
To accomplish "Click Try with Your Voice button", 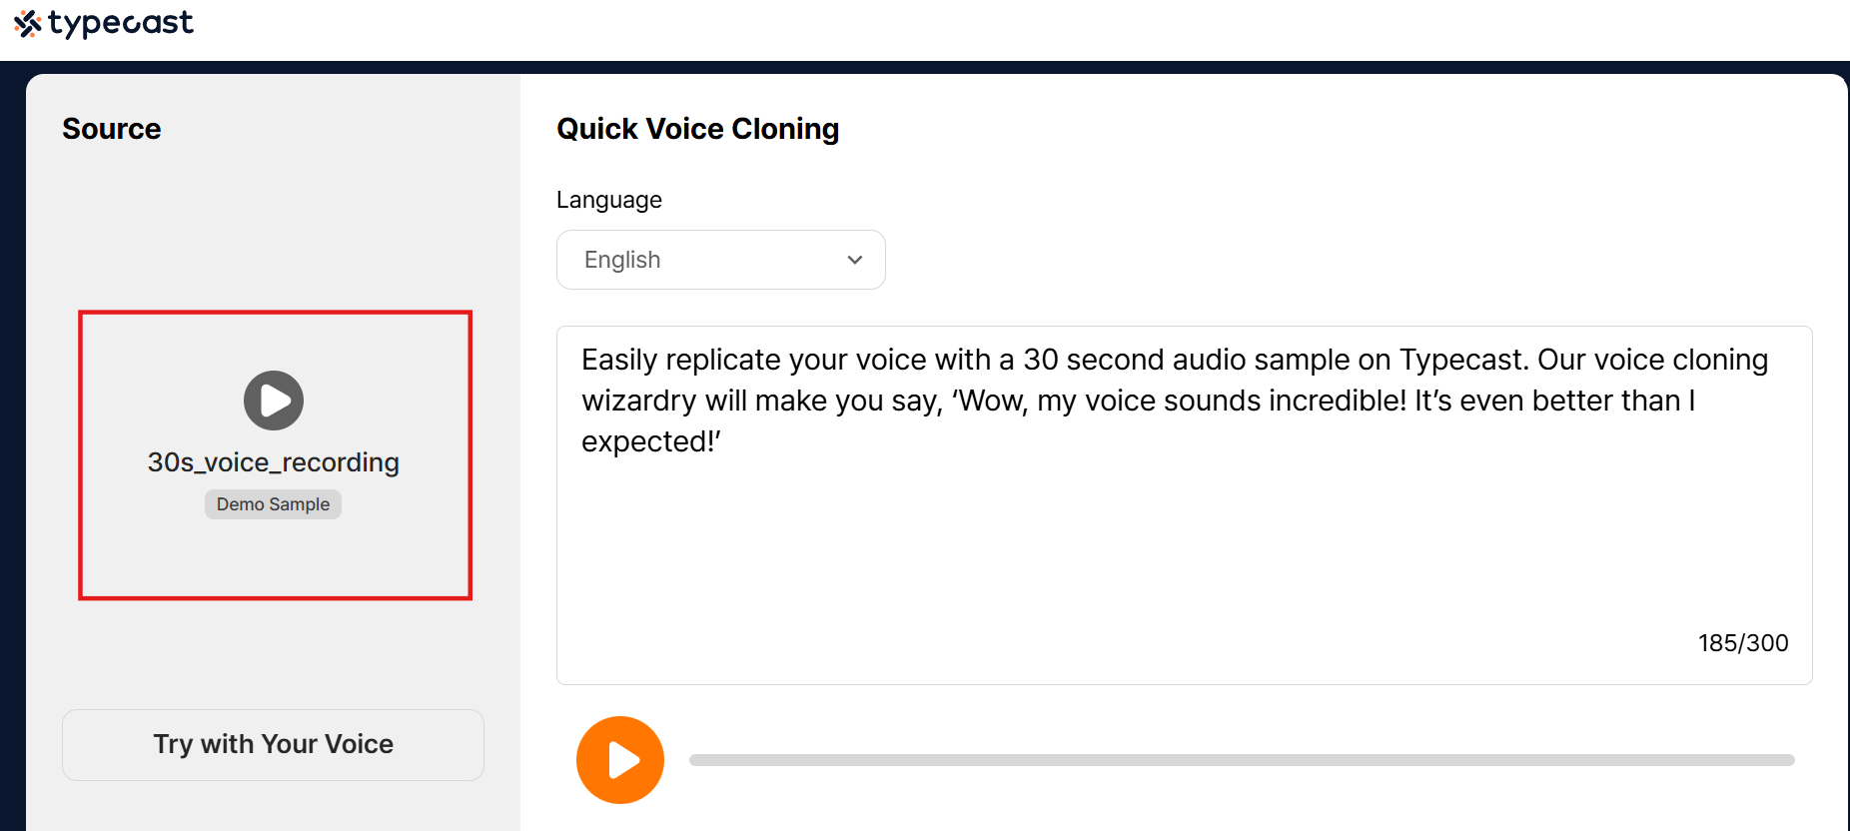I will (x=273, y=745).
